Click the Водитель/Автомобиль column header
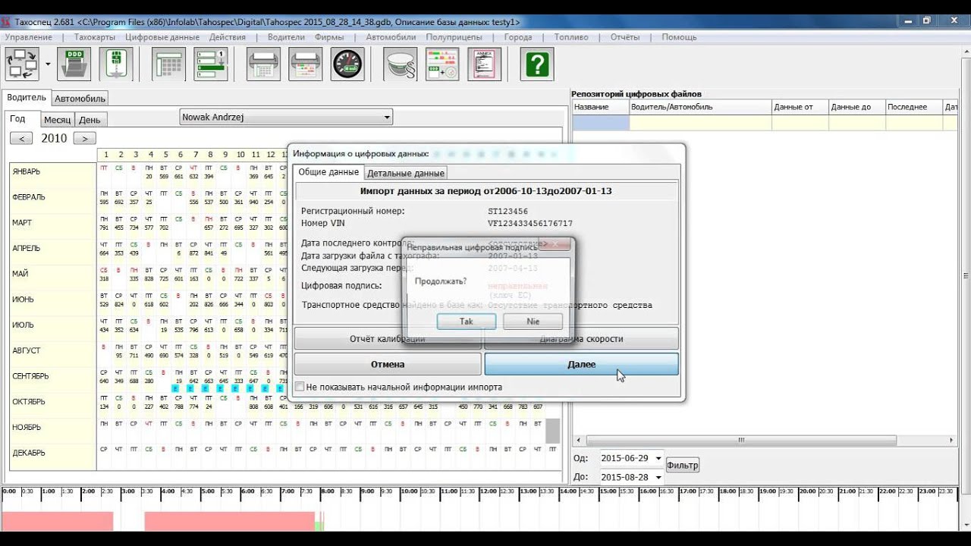Screen dimensions: 971x546 [x=701, y=107]
